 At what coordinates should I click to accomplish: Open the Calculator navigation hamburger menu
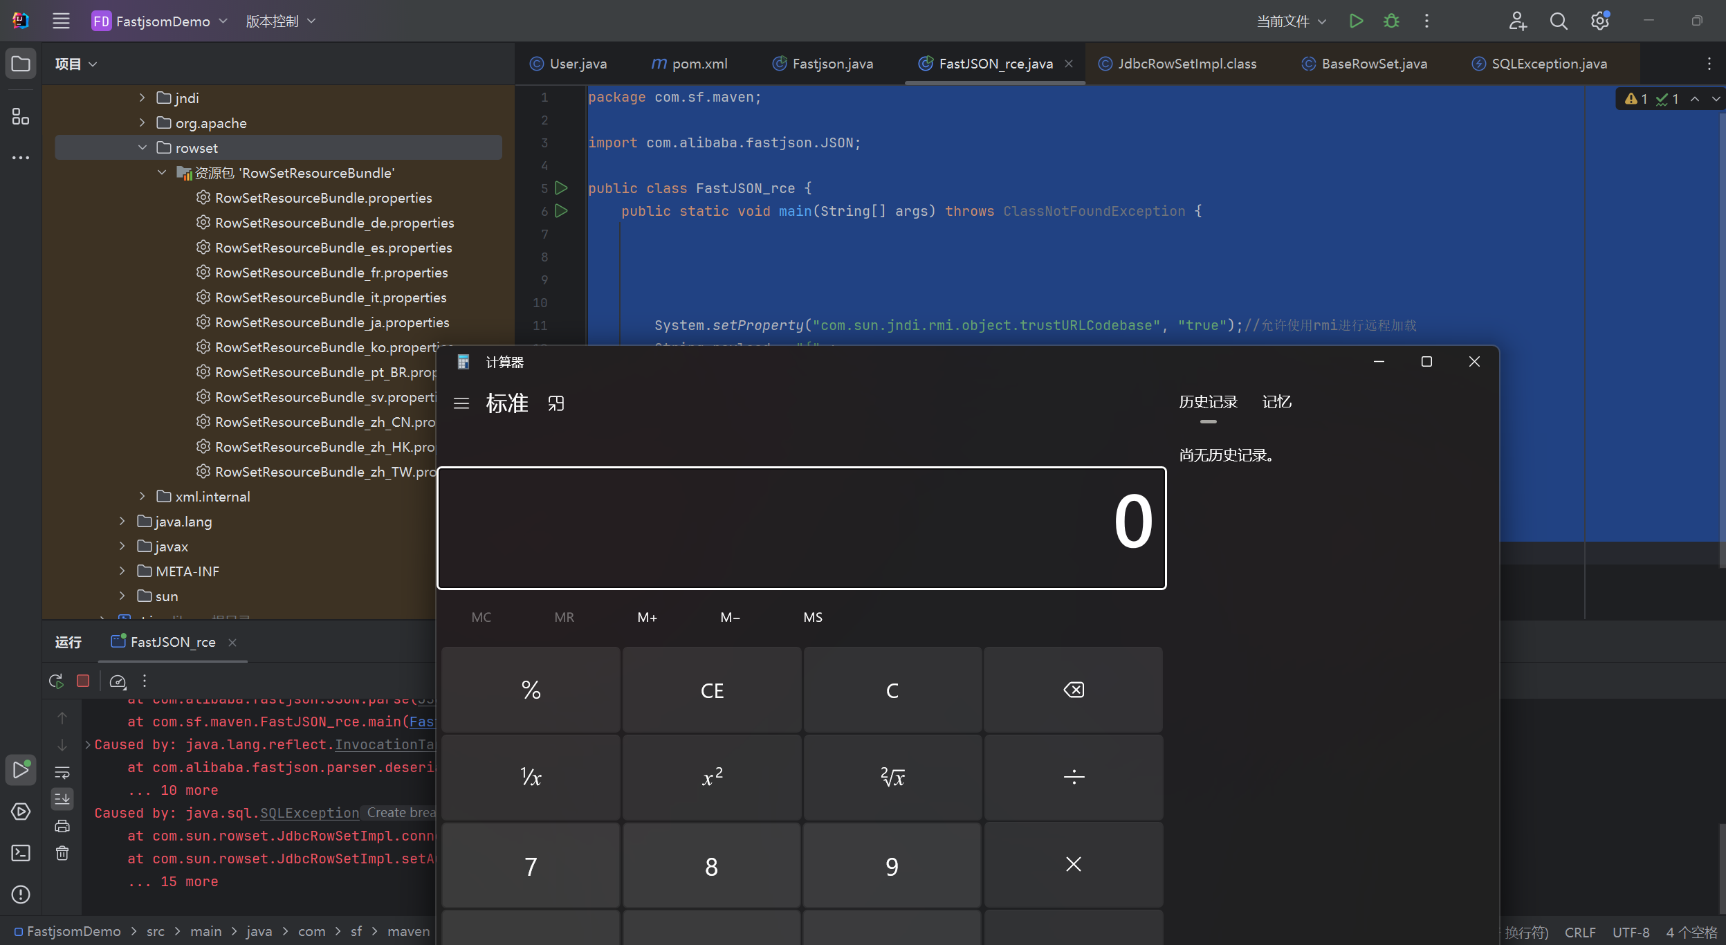(461, 403)
